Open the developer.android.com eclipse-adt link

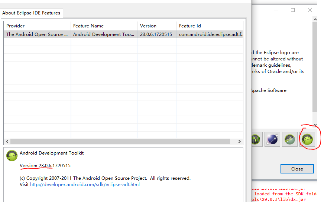pyautogui.click(x=85, y=185)
